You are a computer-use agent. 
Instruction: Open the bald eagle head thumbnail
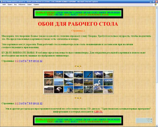(x=59, y=90)
